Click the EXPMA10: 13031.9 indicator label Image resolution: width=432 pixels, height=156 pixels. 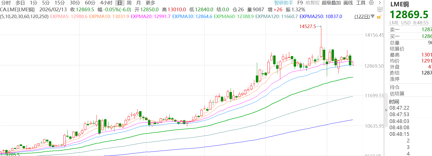pyautogui.click(x=109, y=17)
